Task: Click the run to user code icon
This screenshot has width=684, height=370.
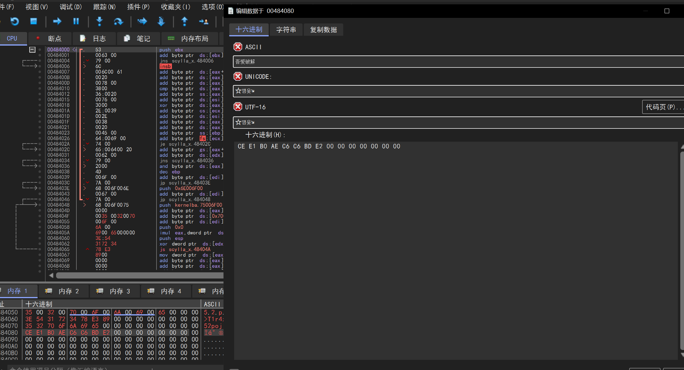Action: 204,21
